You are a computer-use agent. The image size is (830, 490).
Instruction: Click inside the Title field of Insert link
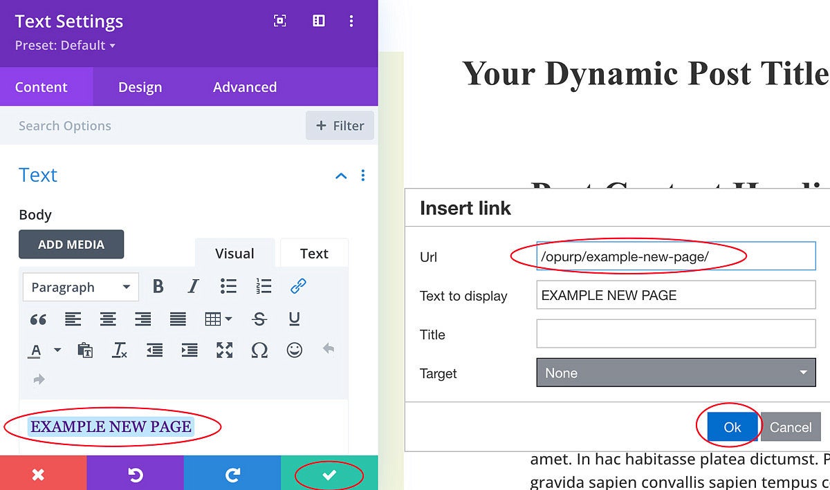(x=676, y=334)
